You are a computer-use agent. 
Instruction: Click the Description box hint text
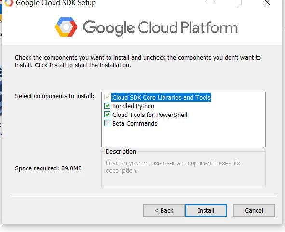click(173, 167)
